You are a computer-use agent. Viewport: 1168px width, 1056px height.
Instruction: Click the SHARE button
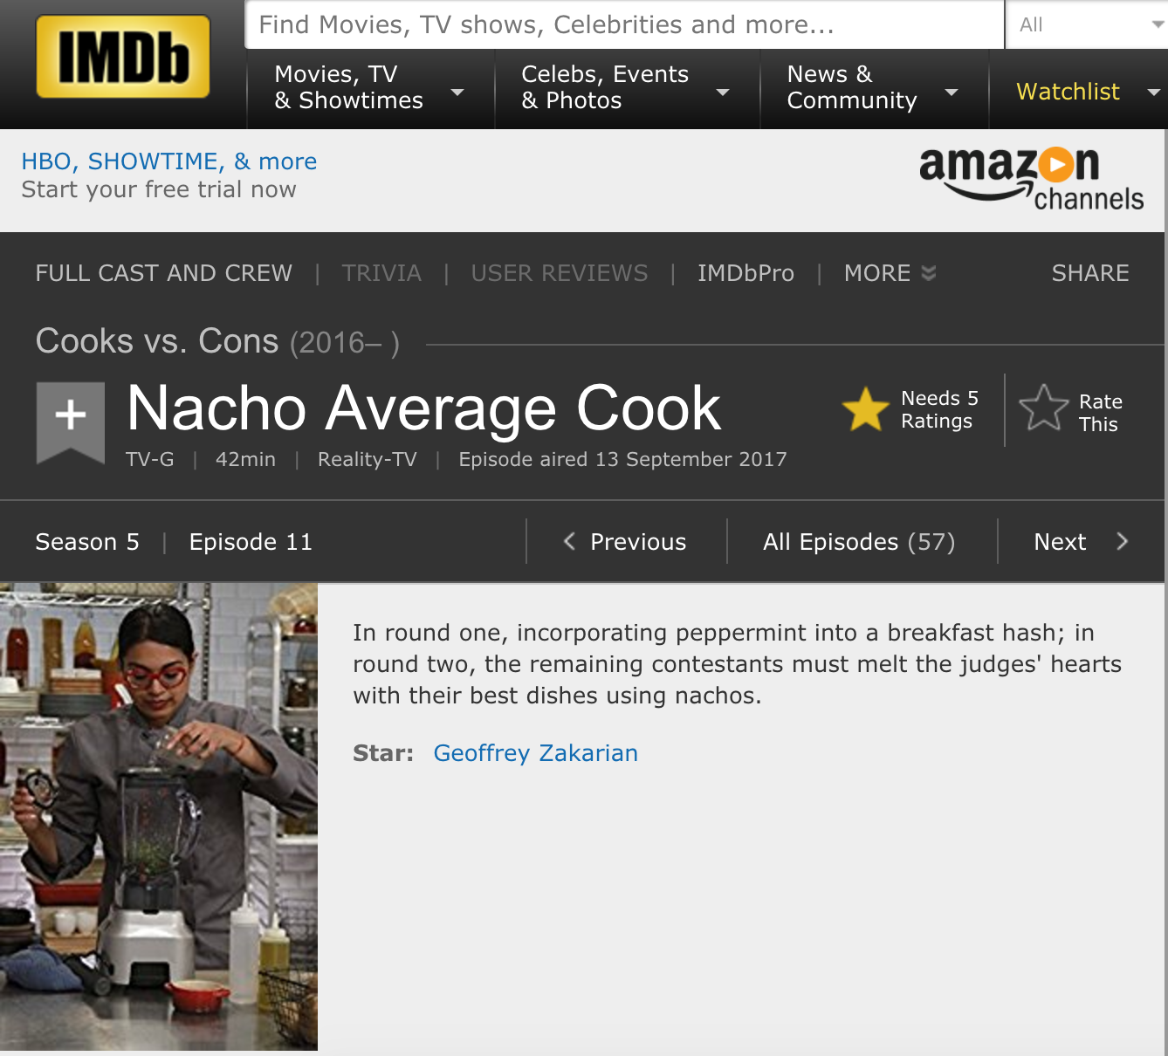tap(1089, 273)
